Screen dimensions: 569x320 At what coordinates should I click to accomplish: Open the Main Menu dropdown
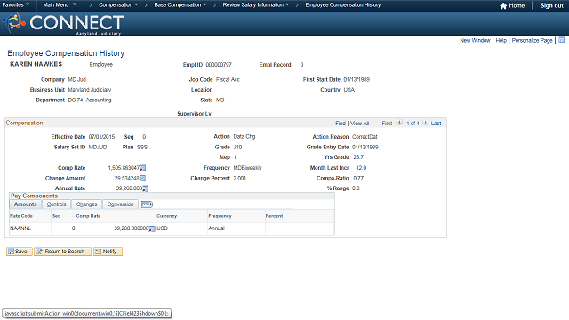coord(60,5)
